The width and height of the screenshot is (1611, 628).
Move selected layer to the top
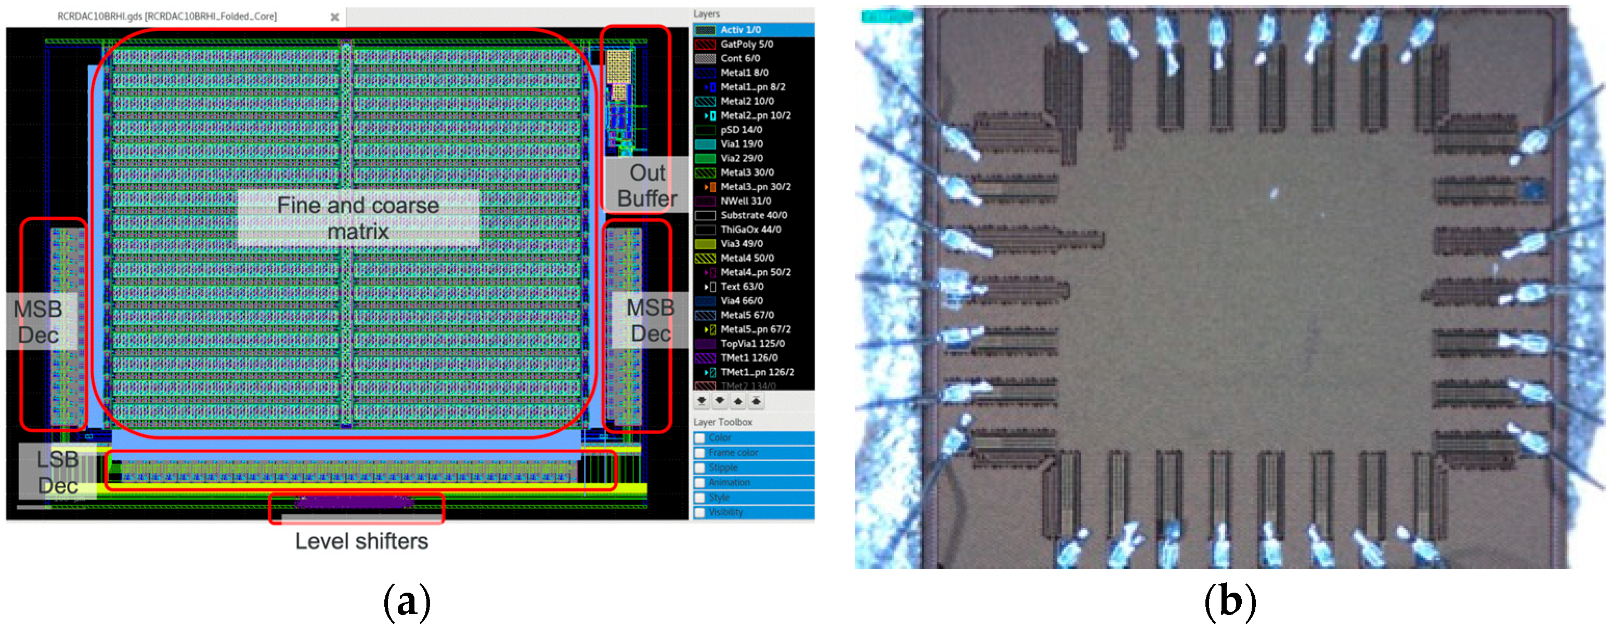click(x=756, y=400)
